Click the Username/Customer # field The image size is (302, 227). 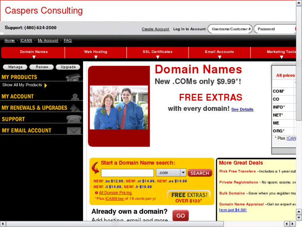[230, 29]
